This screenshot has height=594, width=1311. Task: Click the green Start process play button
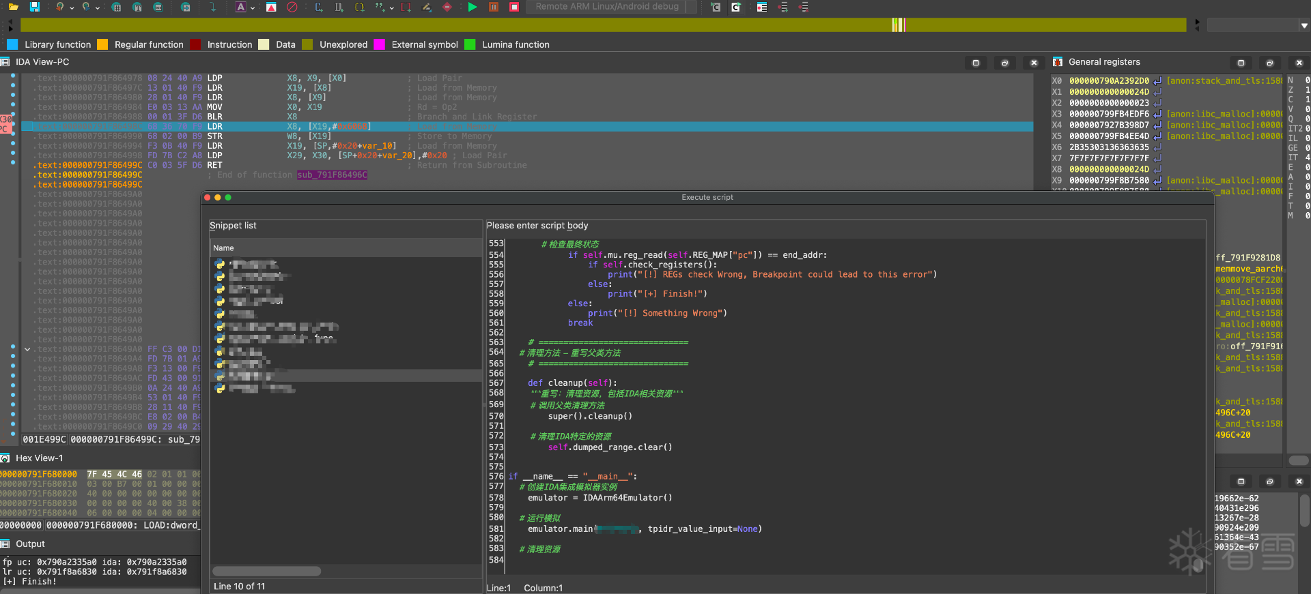click(x=473, y=7)
